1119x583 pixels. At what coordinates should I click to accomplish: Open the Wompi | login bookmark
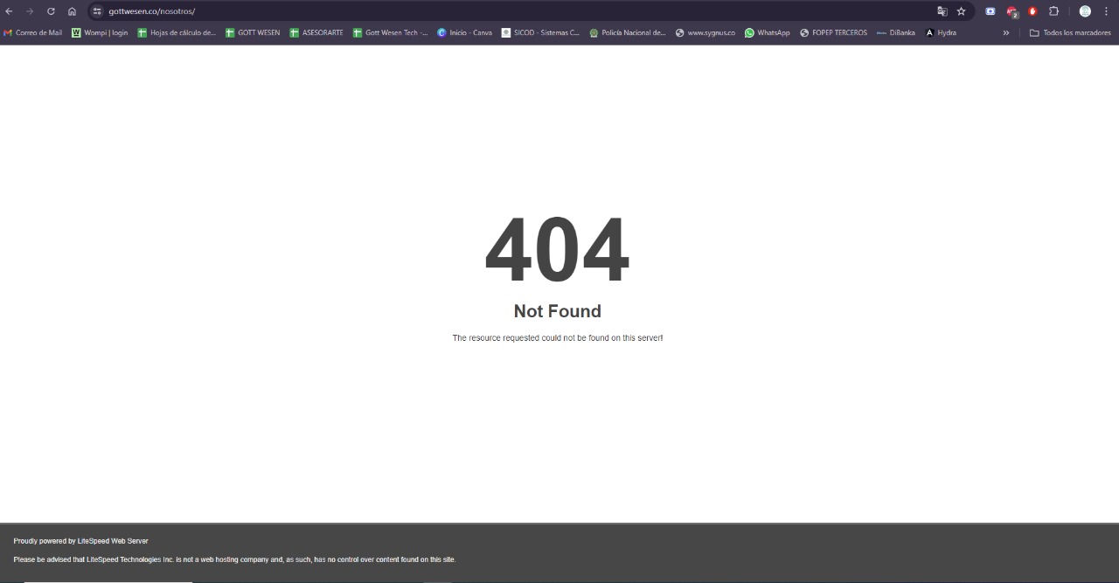point(100,32)
